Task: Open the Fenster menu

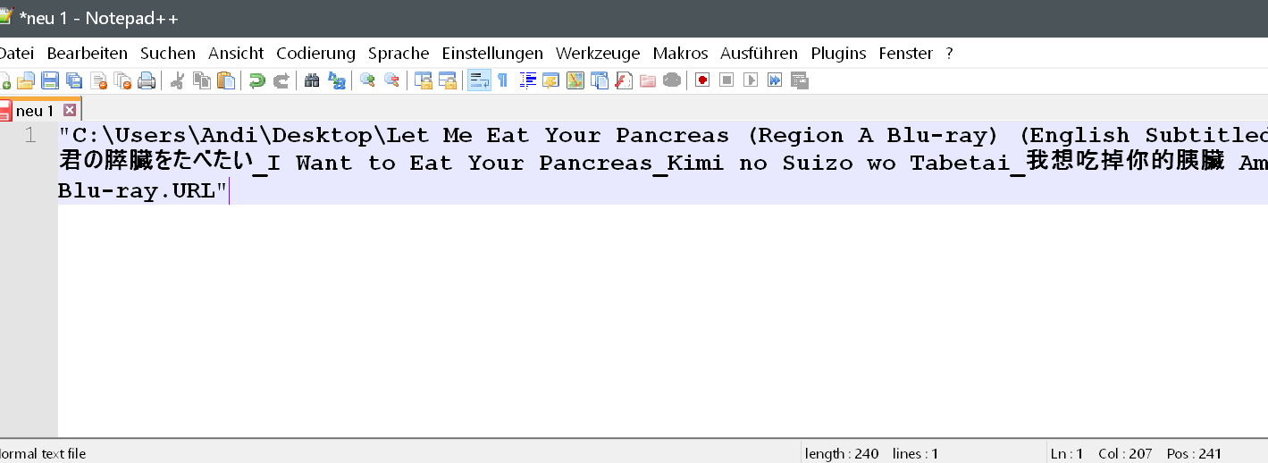Action: [905, 54]
